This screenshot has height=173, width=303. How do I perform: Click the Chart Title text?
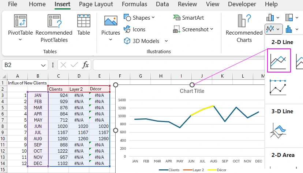pyautogui.click(x=192, y=91)
